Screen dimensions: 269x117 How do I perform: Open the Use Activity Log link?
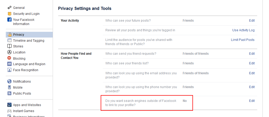click(x=243, y=30)
